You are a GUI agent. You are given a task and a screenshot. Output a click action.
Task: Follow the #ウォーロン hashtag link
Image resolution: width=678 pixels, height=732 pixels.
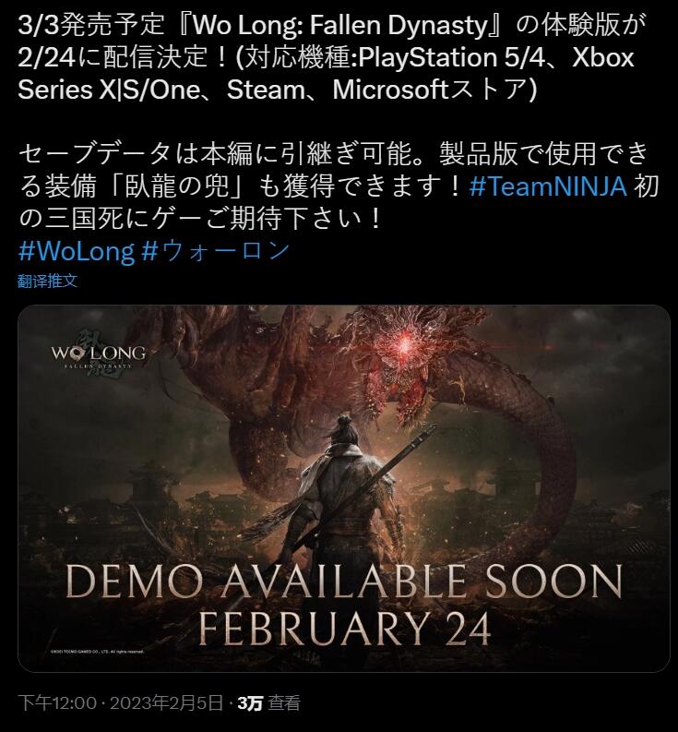[x=215, y=251]
